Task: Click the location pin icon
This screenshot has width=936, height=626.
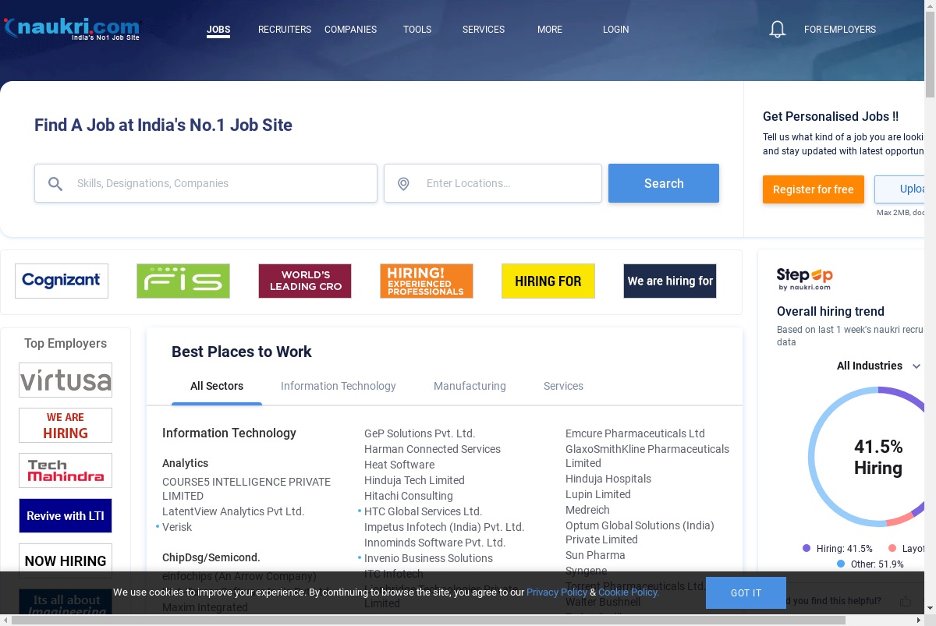Action: [403, 184]
